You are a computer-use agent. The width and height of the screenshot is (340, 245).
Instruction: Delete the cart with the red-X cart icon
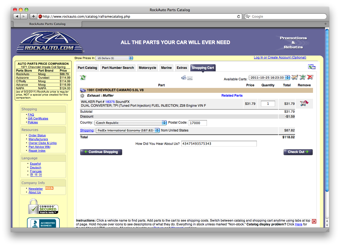click(310, 77)
